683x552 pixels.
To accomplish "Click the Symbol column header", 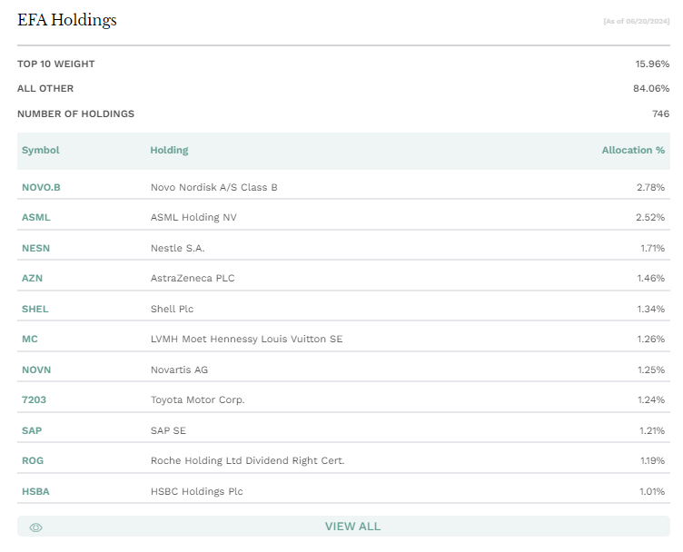I will tap(41, 150).
